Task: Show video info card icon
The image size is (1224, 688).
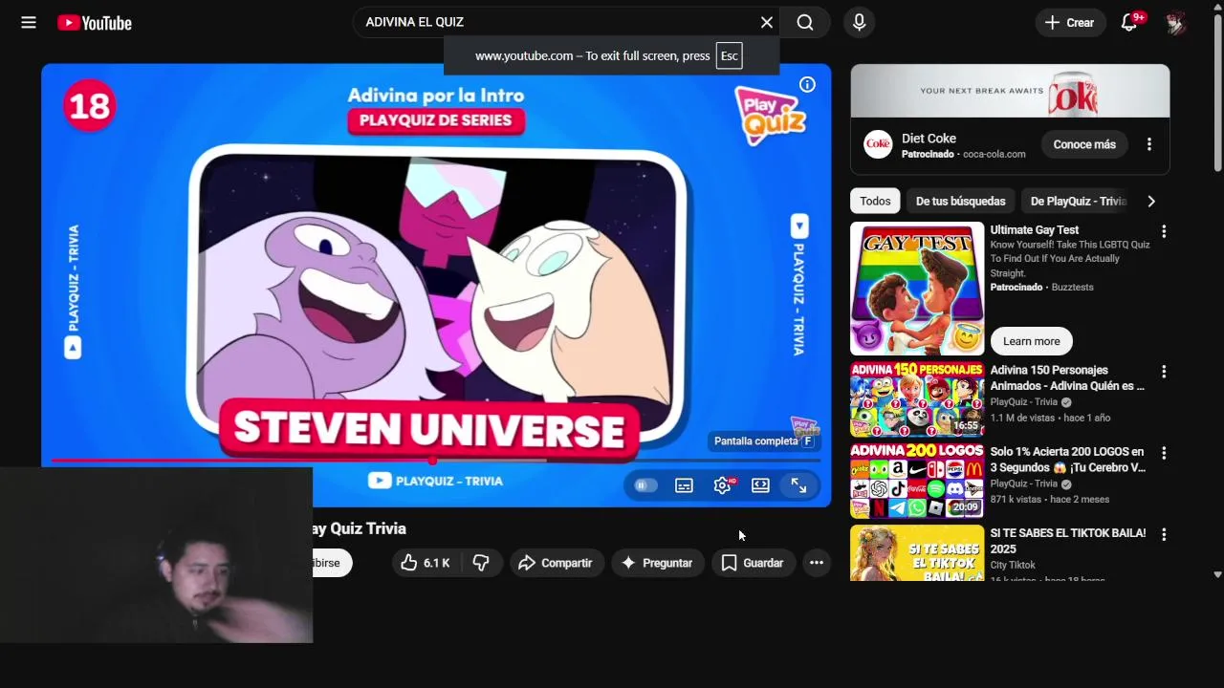Action: point(807,85)
